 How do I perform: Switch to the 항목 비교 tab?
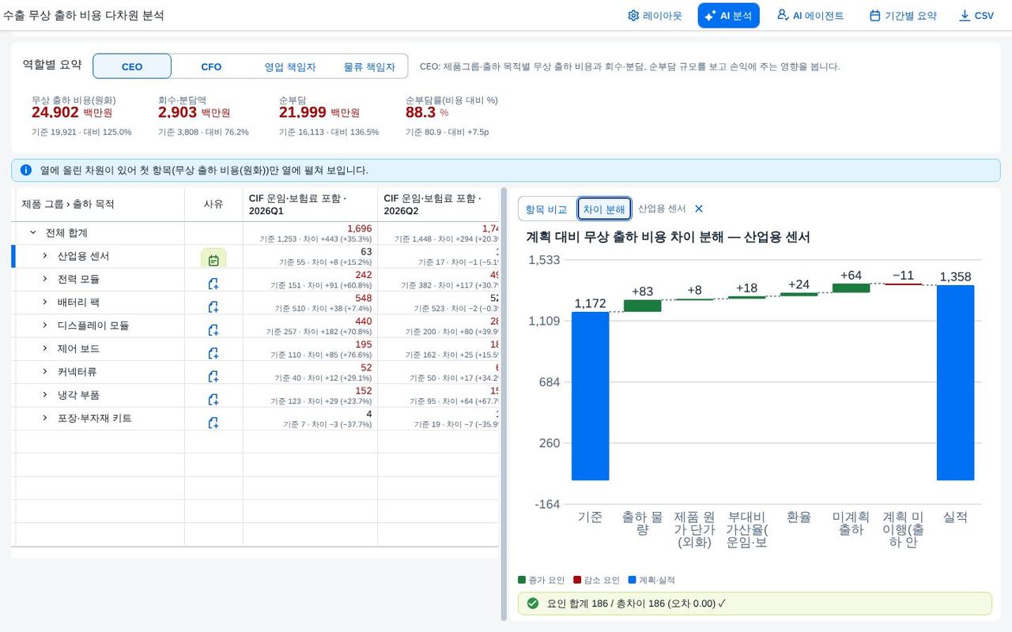(x=546, y=209)
